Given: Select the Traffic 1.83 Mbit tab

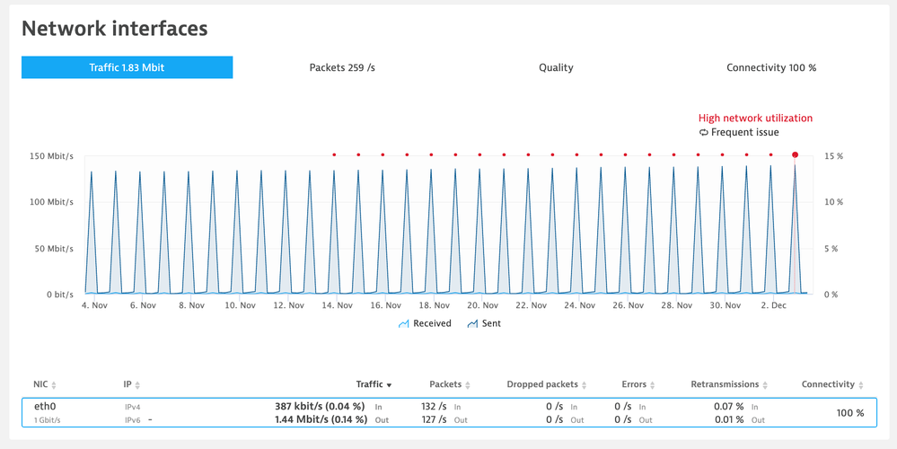Looking at the screenshot, I should [x=127, y=67].
